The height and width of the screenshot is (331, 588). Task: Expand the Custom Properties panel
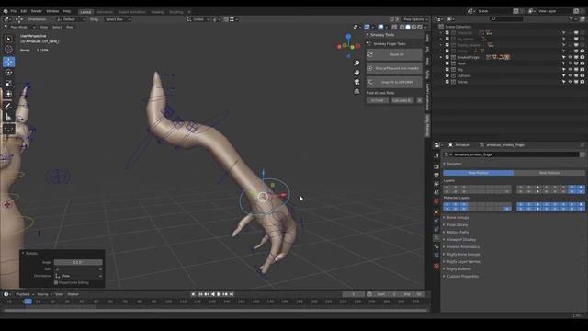click(462, 276)
